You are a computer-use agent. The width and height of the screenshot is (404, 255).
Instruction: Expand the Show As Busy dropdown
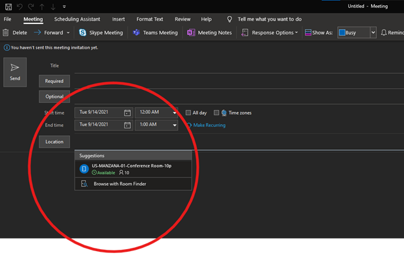click(x=373, y=32)
